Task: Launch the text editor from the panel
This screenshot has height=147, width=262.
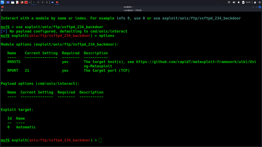Action: pyautogui.click(x=17, y=2)
